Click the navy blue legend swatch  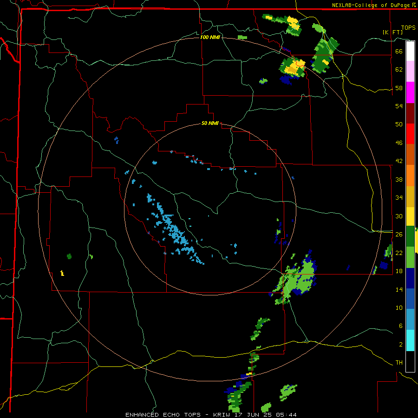[410, 278]
